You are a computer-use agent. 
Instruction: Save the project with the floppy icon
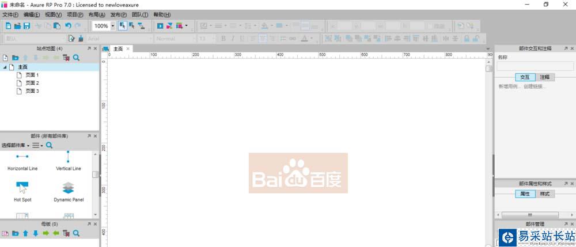tap(26, 26)
